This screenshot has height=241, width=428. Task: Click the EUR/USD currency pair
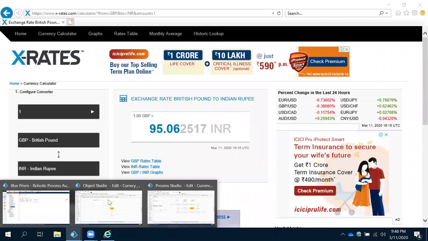tap(287, 100)
